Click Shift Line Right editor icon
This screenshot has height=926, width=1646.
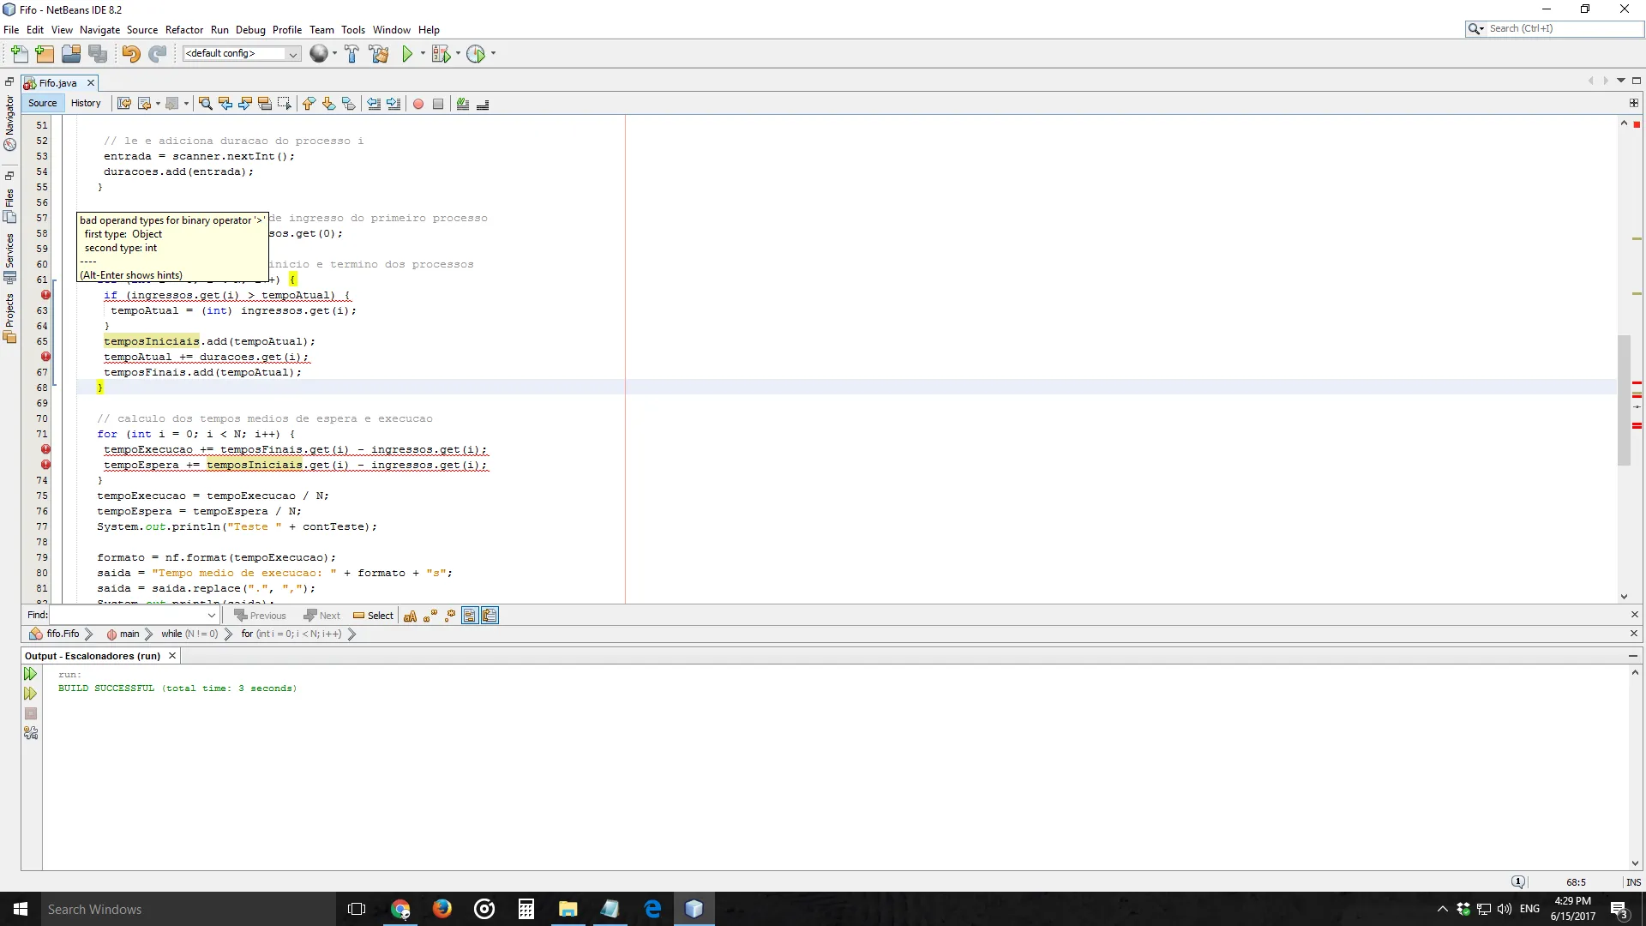click(x=393, y=104)
